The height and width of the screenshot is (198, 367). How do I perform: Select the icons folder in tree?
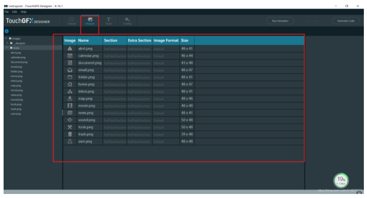(16, 48)
